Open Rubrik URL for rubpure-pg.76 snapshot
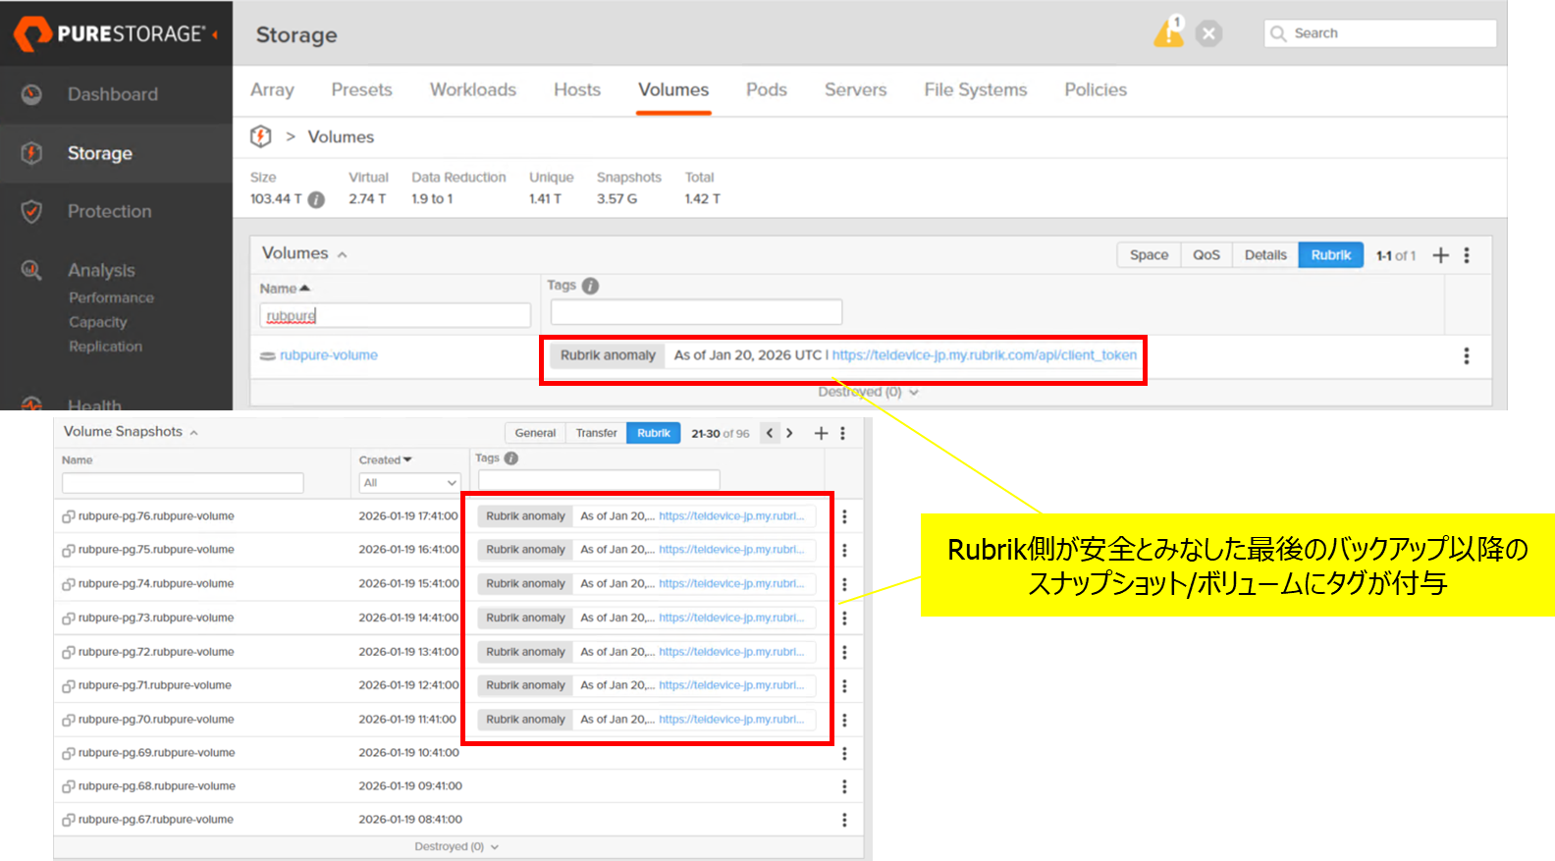This screenshot has width=1555, height=861. point(731,516)
